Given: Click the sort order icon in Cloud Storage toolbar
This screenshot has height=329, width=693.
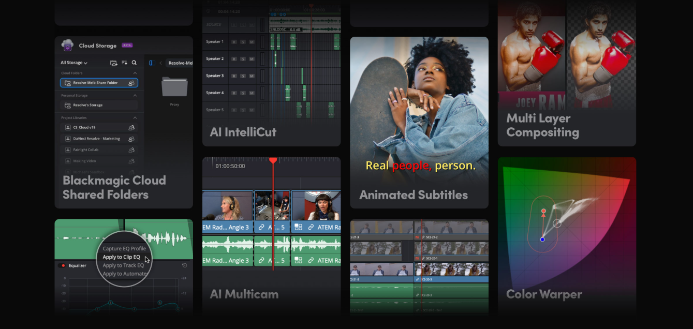Looking at the screenshot, I should [124, 63].
